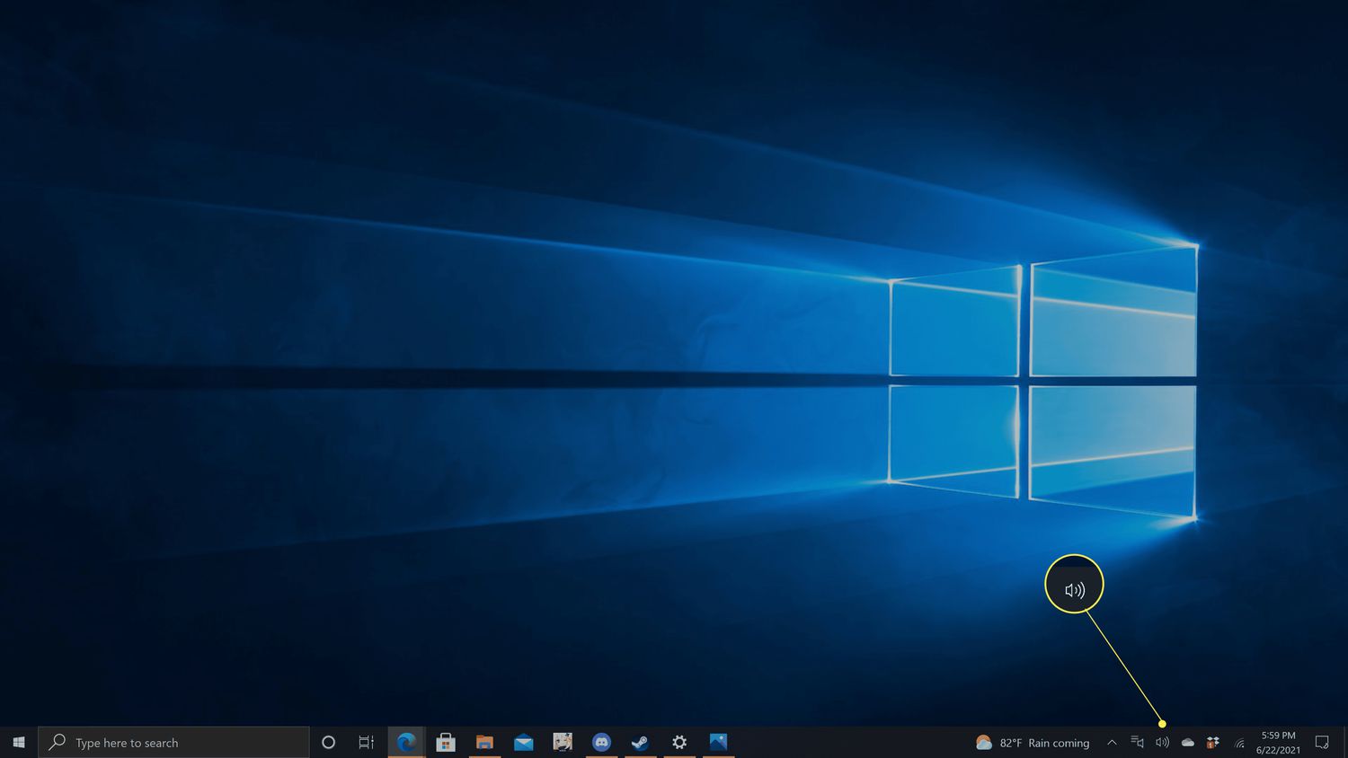Image resolution: width=1348 pixels, height=758 pixels.
Task: Open Task View on the taskbar
Action: click(367, 743)
